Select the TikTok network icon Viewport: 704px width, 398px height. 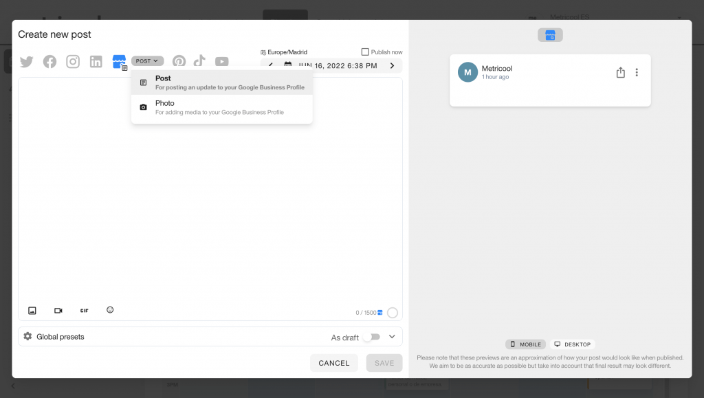tap(199, 61)
